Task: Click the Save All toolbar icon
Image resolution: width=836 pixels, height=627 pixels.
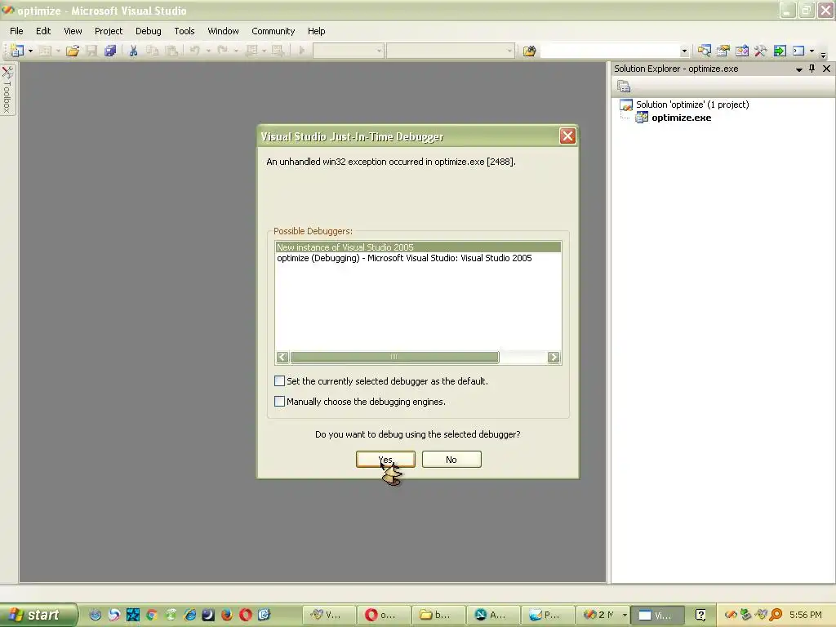Action: [110, 51]
